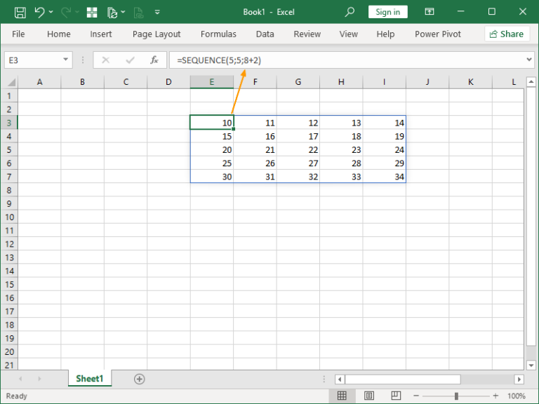Viewport: 539px width, 404px height.
Task: Open the Help tab
Action: click(385, 34)
